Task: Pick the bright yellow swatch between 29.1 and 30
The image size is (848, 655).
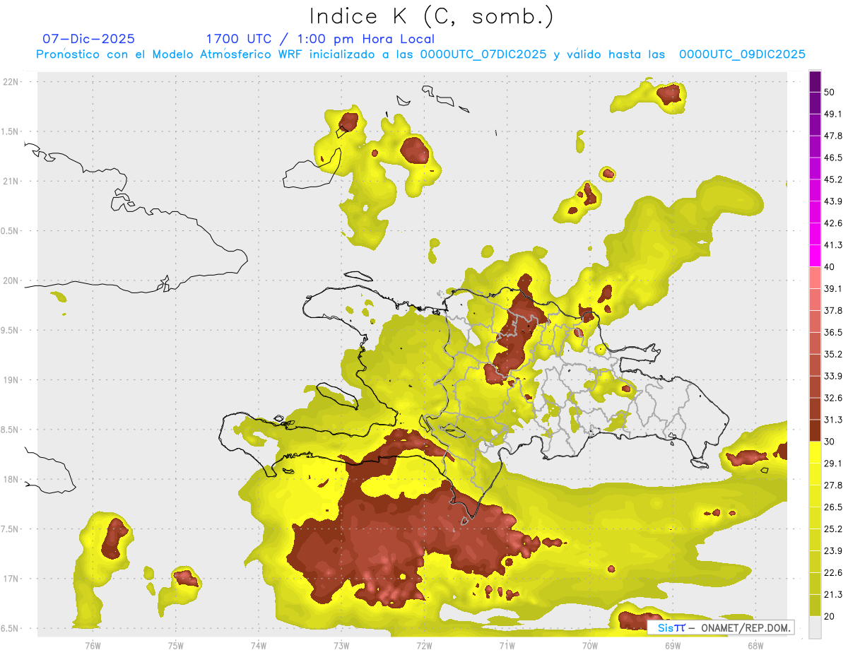Action: pos(815,452)
